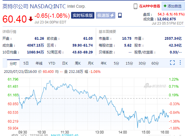Click the phone icon next to 在APP中查看

pyautogui.click(x=135, y=6)
